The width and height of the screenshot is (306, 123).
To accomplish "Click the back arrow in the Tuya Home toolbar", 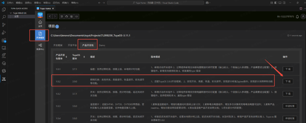I will click(50, 17).
